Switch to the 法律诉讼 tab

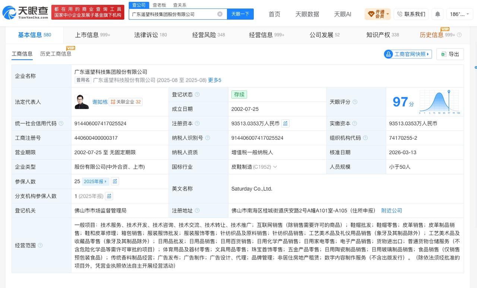[151, 35]
